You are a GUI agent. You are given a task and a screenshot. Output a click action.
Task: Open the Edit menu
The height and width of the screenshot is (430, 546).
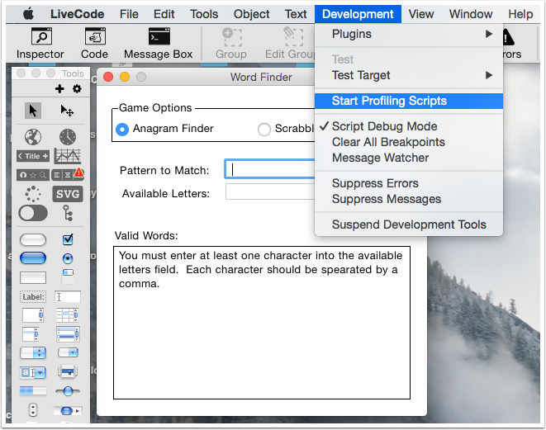point(164,14)
